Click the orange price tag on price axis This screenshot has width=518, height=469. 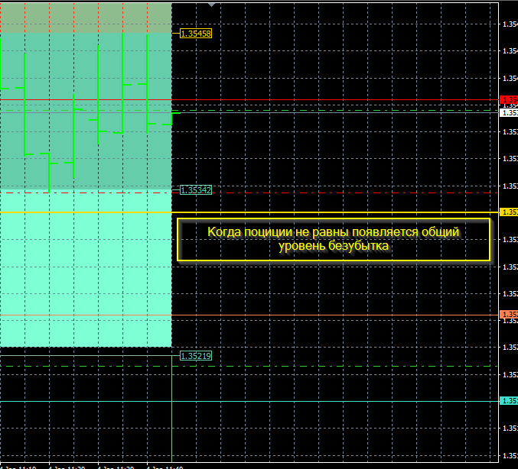[x=509, y=315]
